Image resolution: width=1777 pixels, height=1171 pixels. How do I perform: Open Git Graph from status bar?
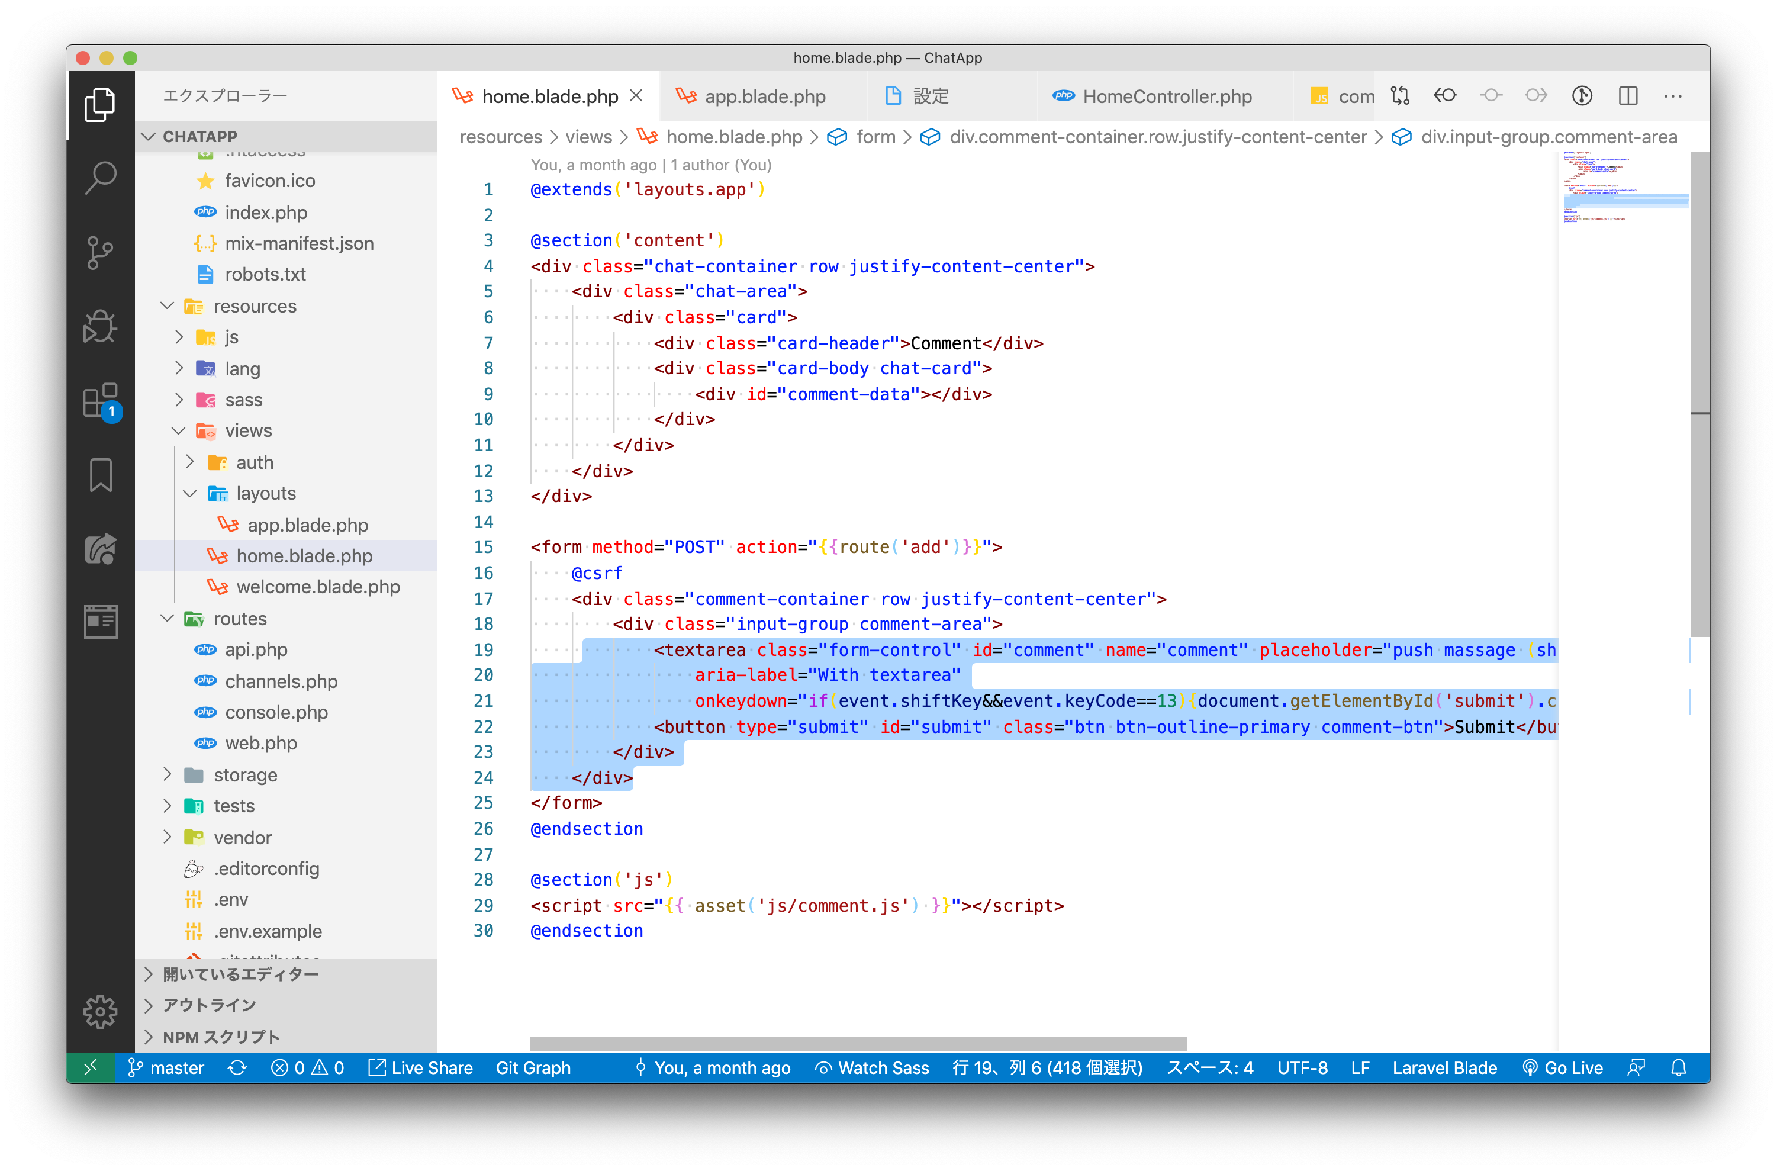click(533, 1068)
